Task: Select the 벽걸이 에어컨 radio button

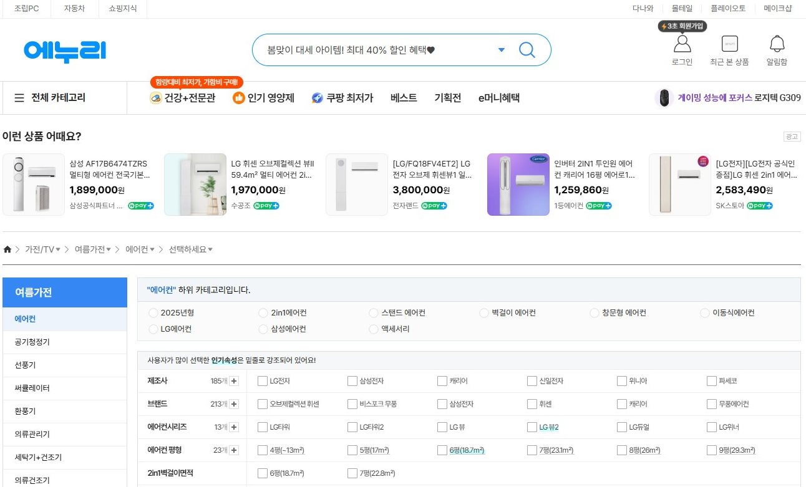Action: pos(484,313)
